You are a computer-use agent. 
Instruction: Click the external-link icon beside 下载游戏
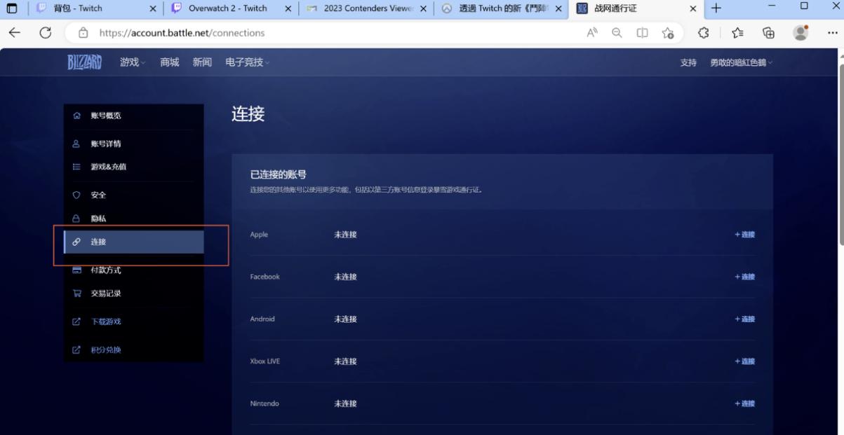coord(76,321)
